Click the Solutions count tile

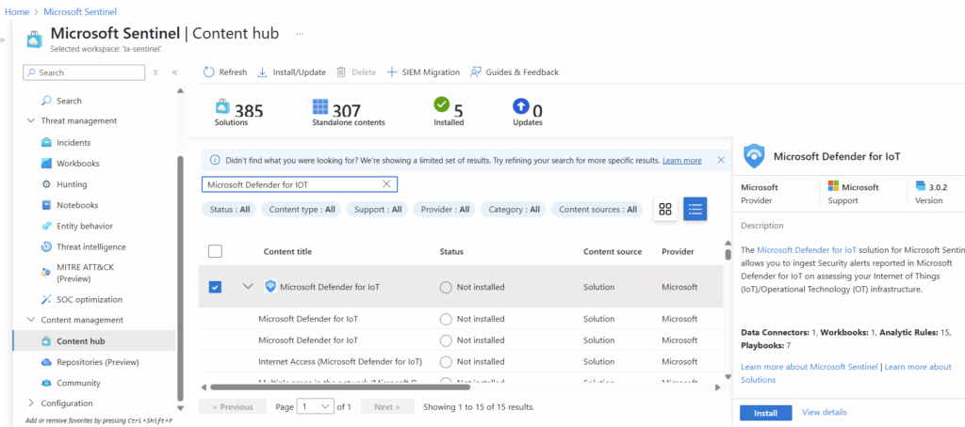click(x=238, y=112)
